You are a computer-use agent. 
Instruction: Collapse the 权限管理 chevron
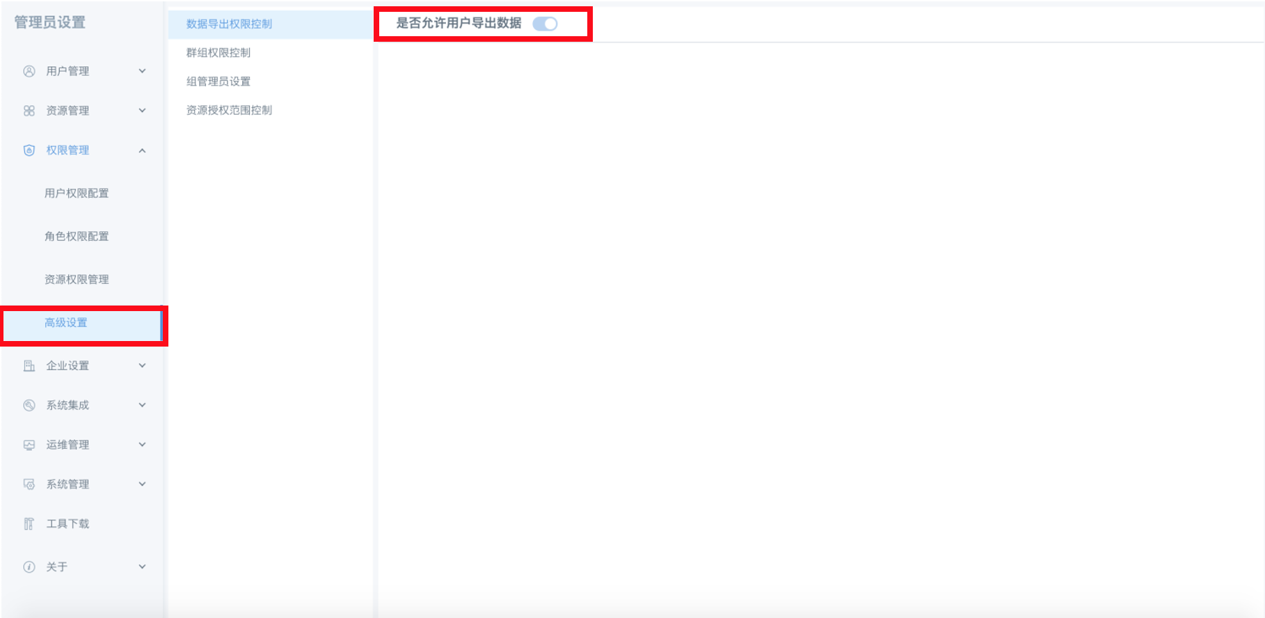pyautogui.click(x=143, y=150)
